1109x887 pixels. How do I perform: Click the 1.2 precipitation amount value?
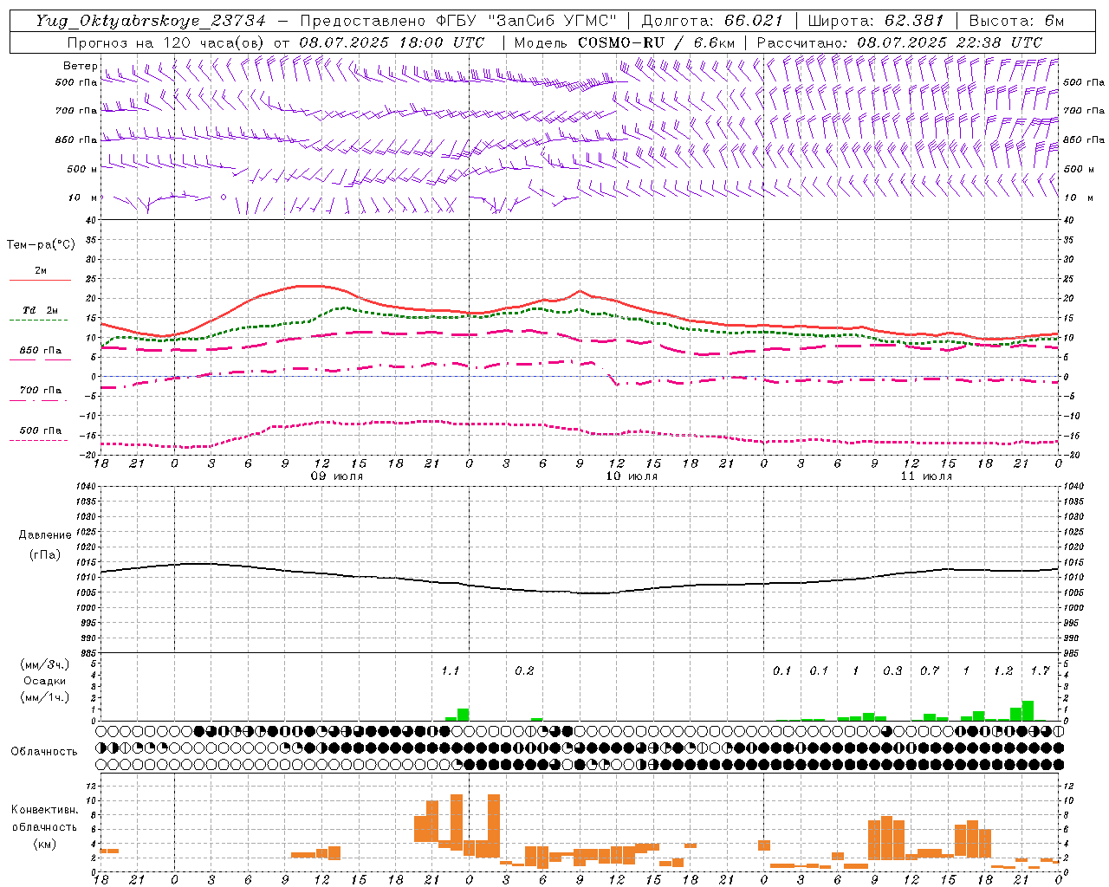tap(1003, 671)
